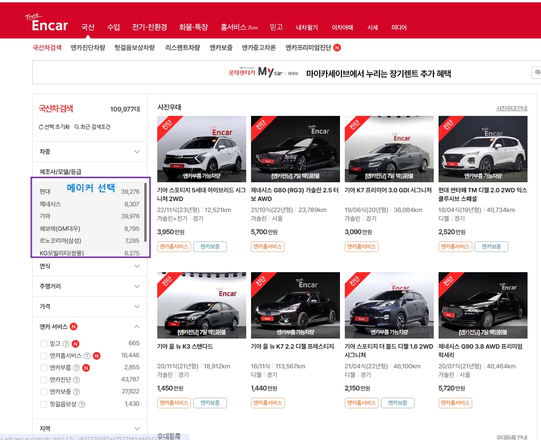Open the 우대등록 안내 link

point(512,437)
